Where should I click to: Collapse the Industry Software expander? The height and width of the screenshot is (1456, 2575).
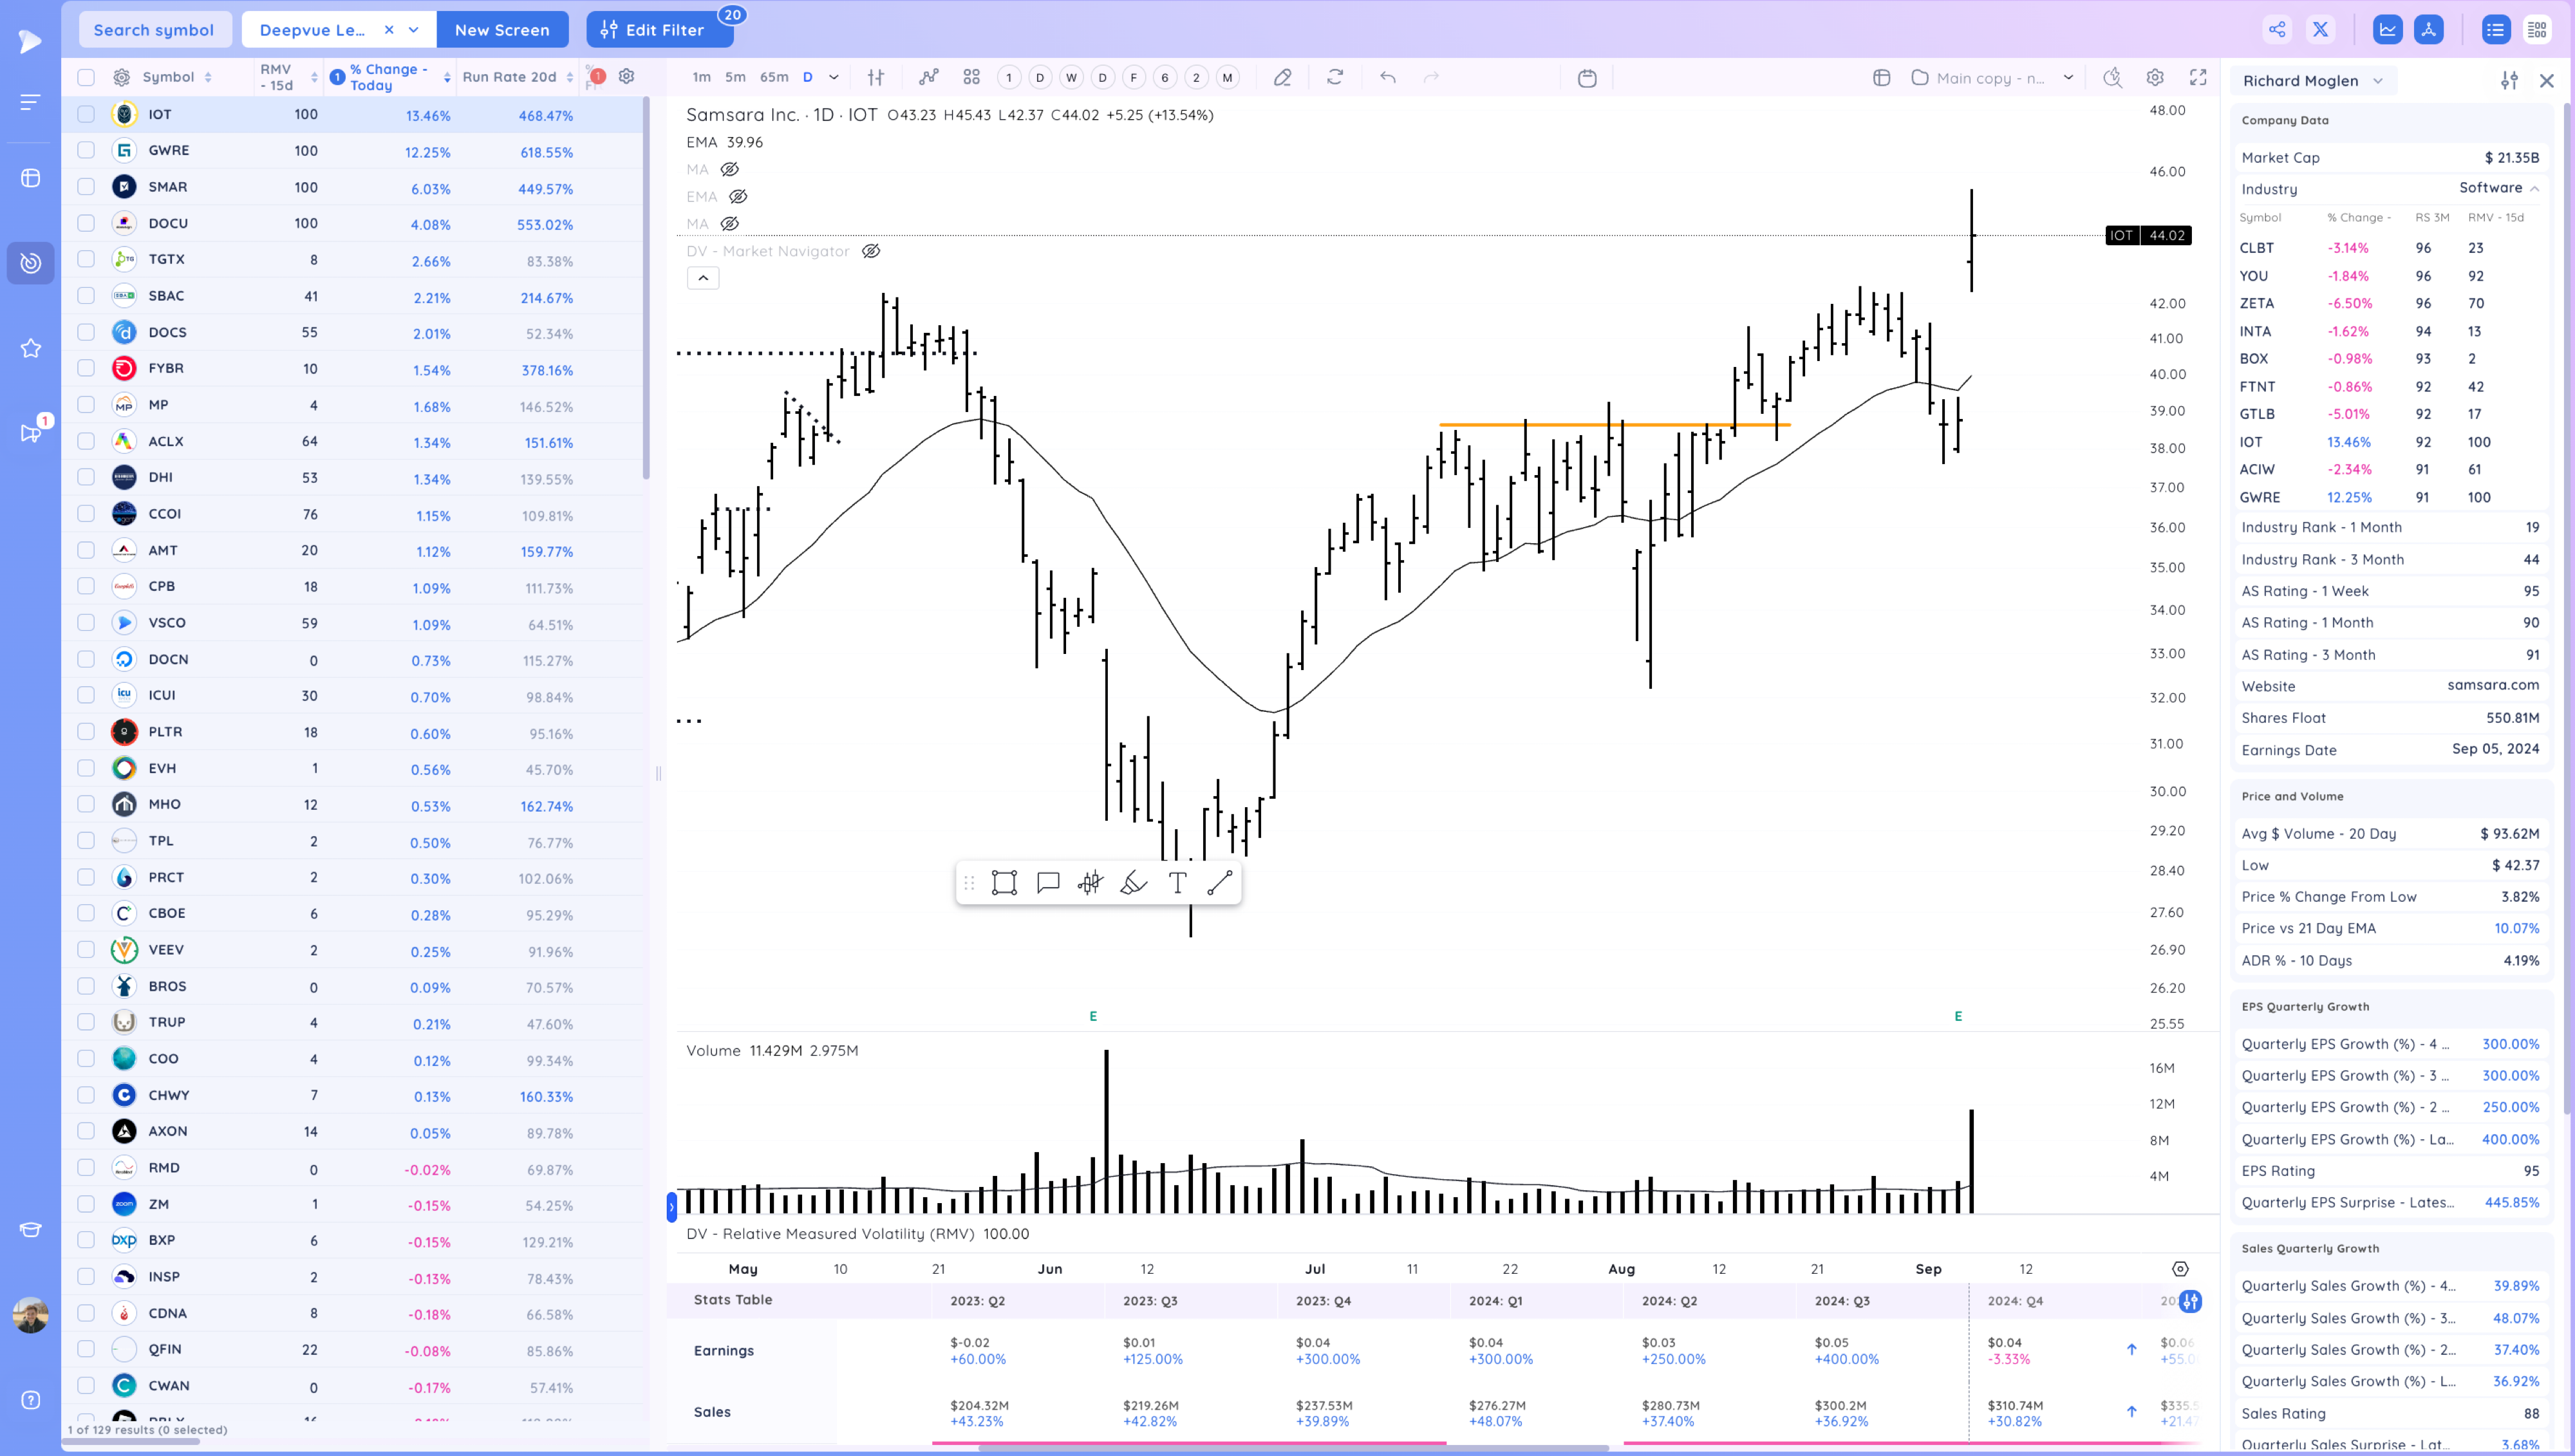[x=2535, y=188]
